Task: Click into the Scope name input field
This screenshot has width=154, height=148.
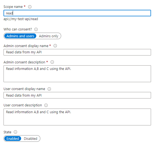Action: (77, 13)
